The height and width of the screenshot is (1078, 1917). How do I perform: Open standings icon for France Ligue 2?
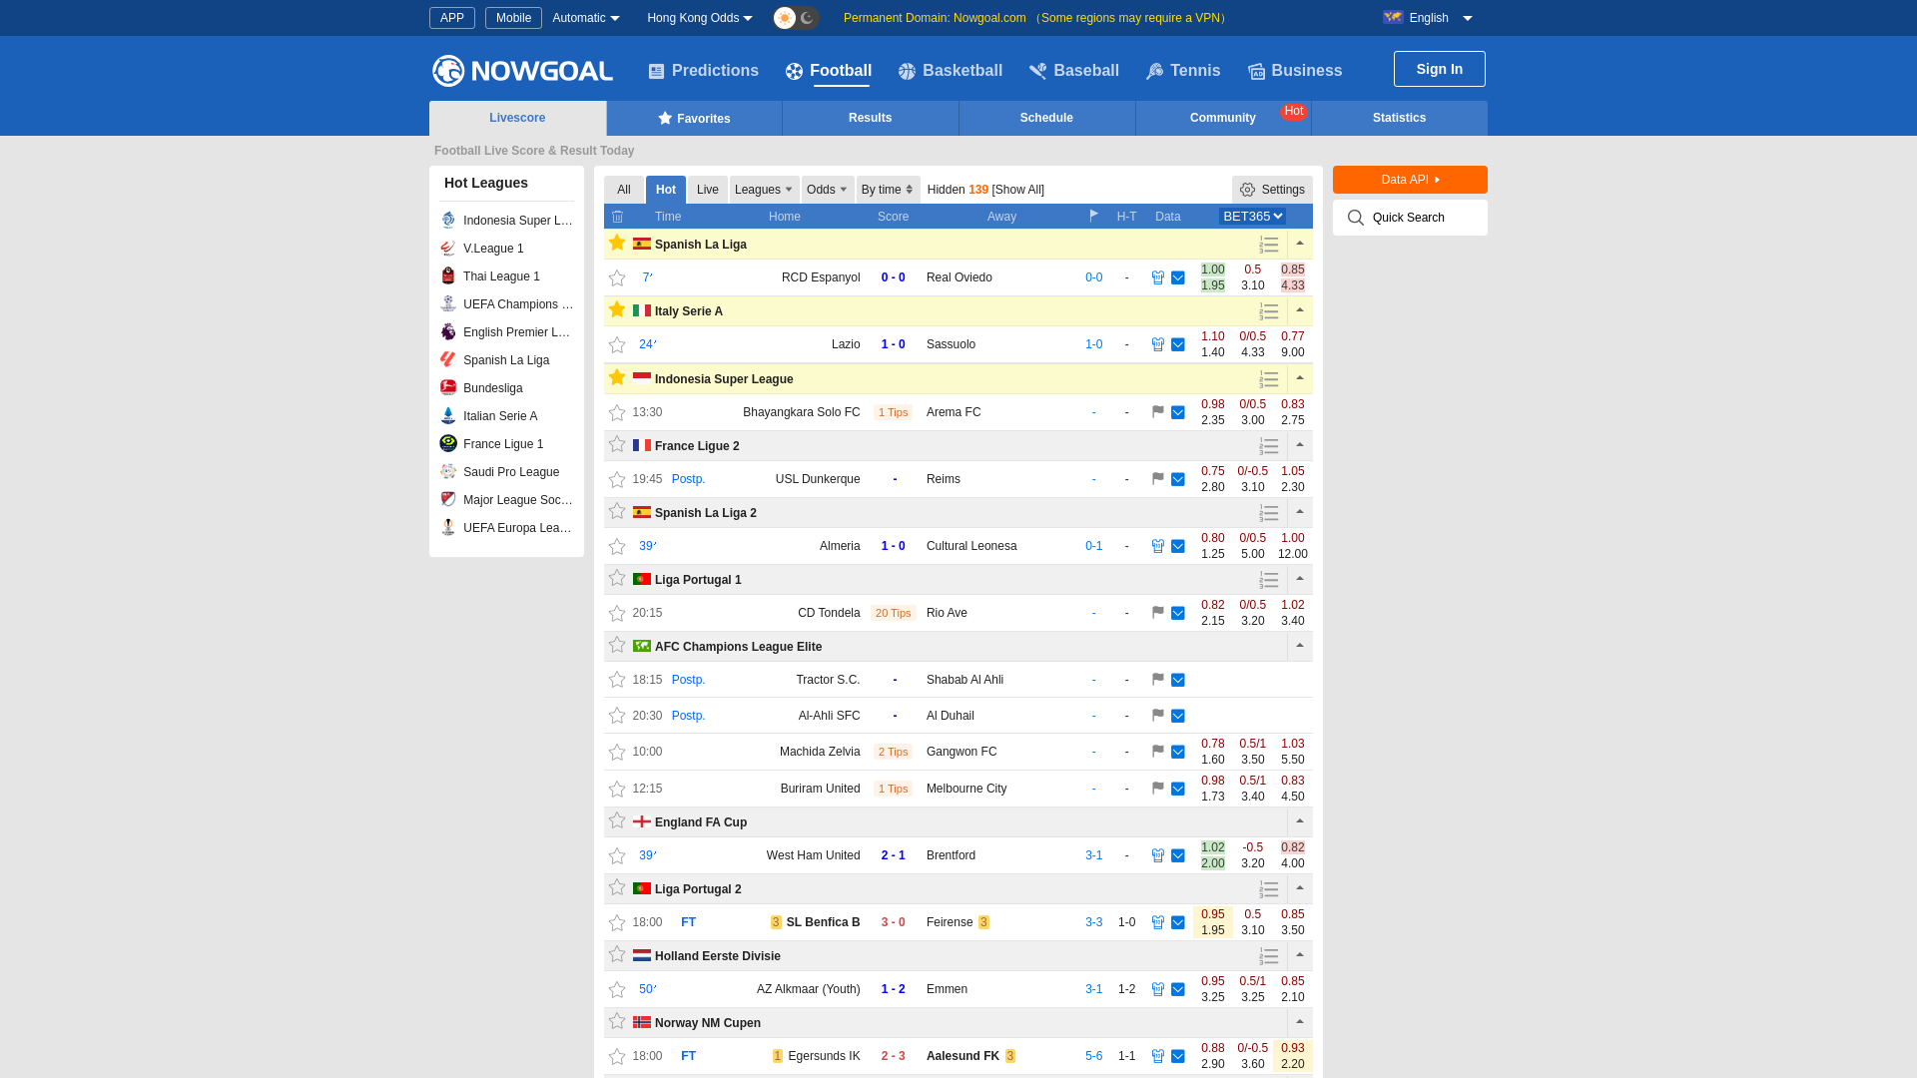coord(1269,446)
